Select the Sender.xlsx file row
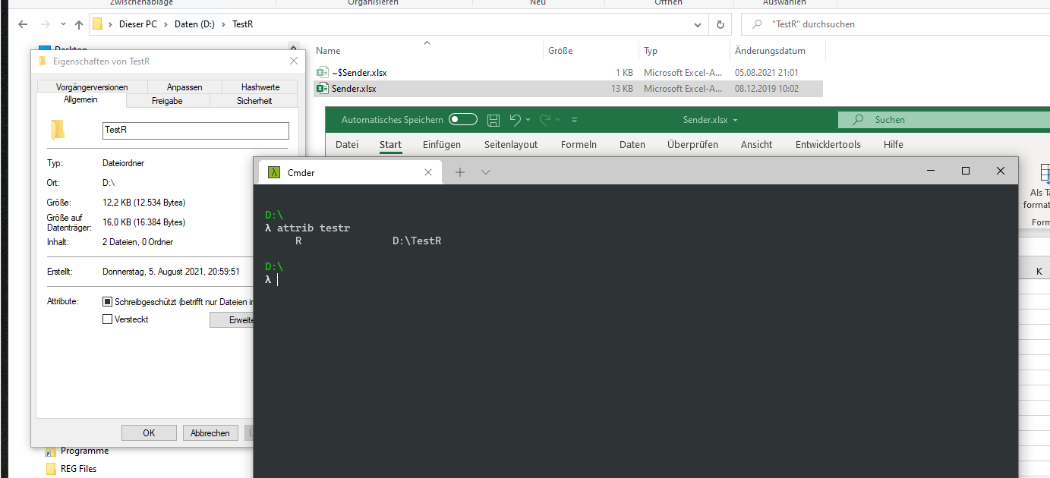Viewport: 1050px width, 478px height. [x=568, y=89]
